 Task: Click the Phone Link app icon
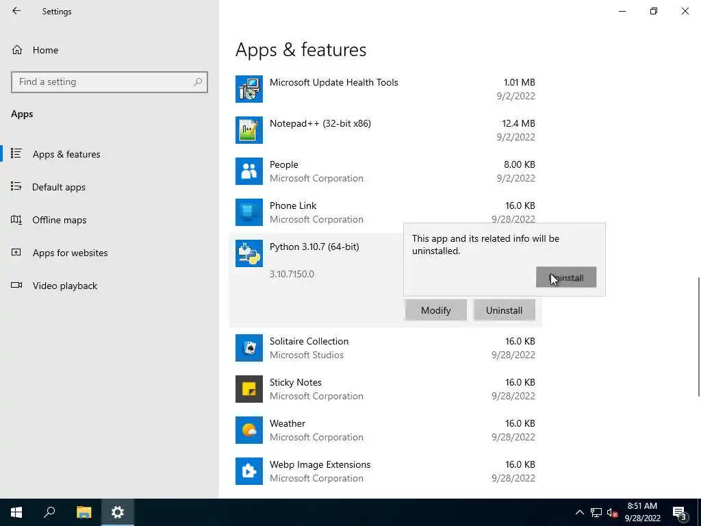tap(249, 212)
